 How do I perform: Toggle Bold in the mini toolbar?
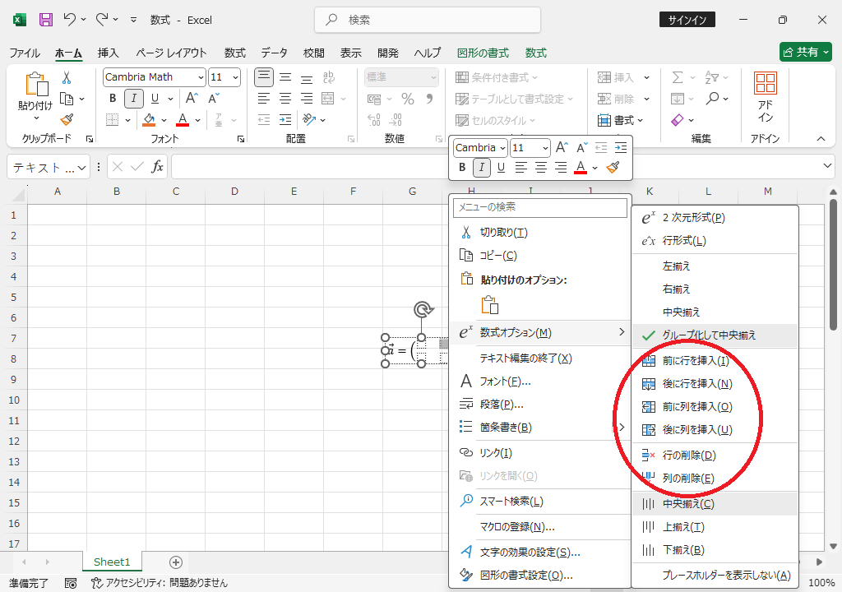click(462, 168)
